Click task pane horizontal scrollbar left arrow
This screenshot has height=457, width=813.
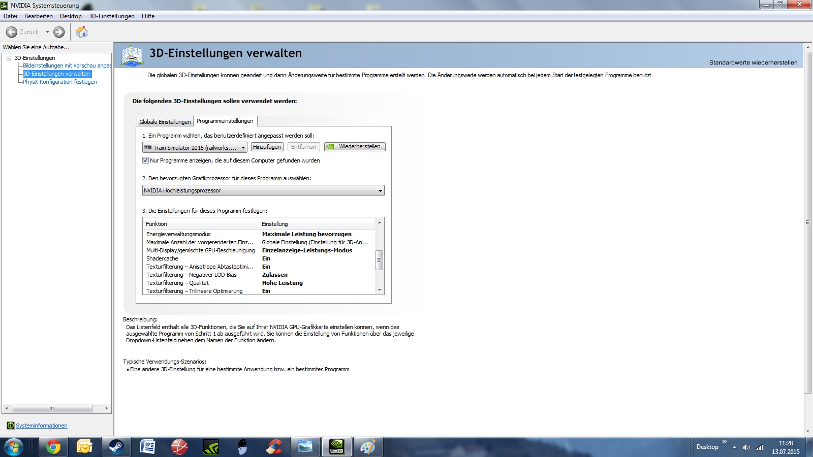6,408
